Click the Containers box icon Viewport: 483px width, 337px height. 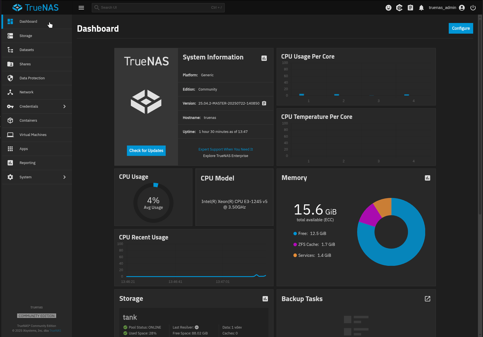(x=10, y=121)
